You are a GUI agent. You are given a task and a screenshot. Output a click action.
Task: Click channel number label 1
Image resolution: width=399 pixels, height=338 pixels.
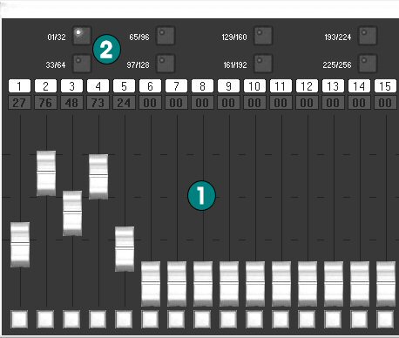19,86
